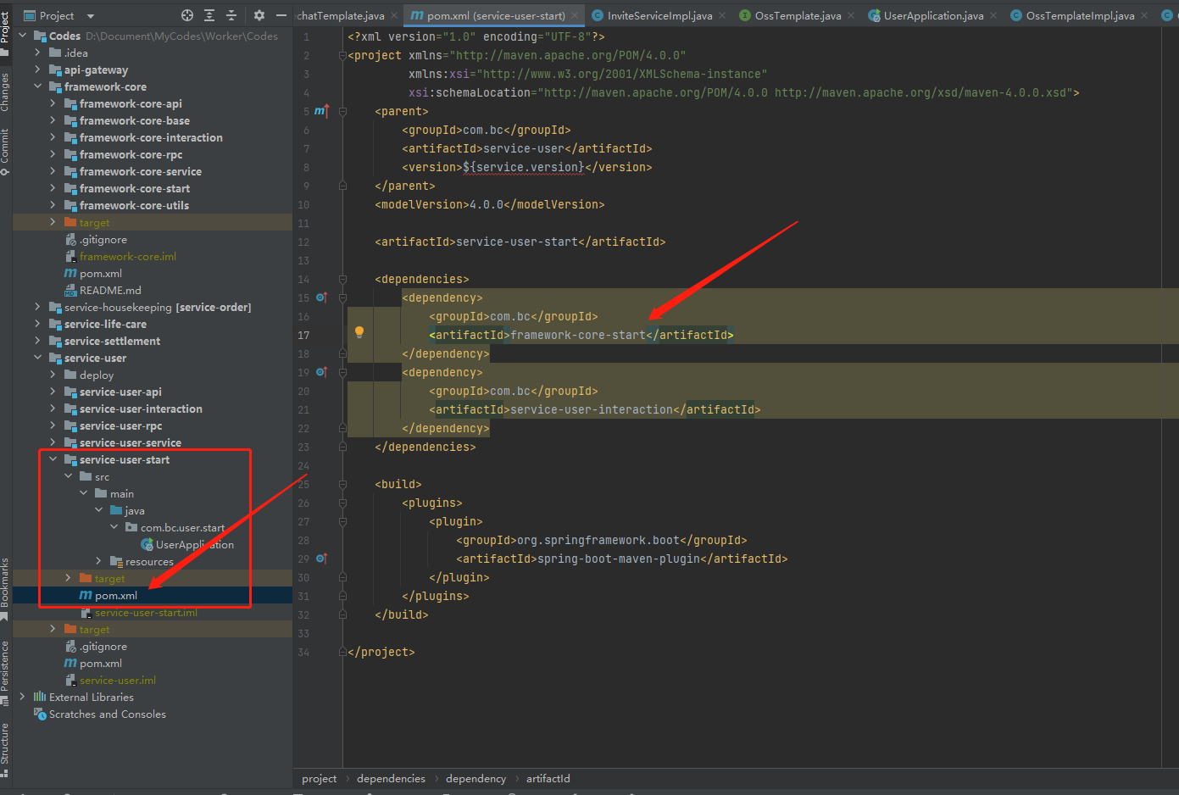Viewport: 1179px width, 795px height.
Task: Fold the build element on line 25
Action: point(342,484)
